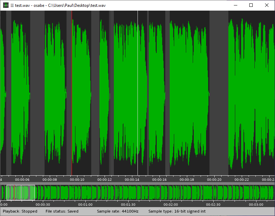The image size is (275, 216).
Task: Click the overview viewport selection box
Action: pyautogui.click(x=21, y=192)
